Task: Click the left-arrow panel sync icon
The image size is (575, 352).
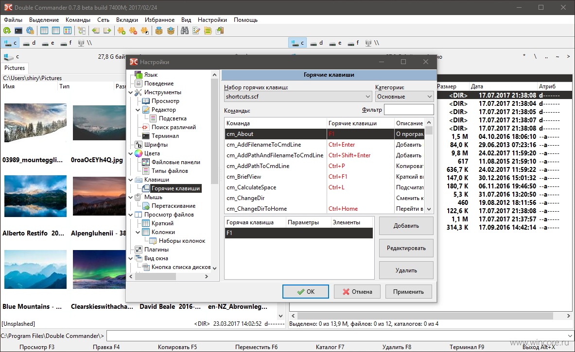Action: point(96,31)
